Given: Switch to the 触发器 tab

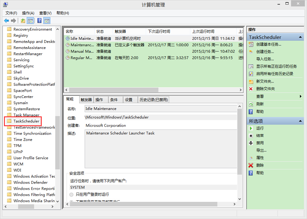Looking at the screenshot, I should coord(86,100).
